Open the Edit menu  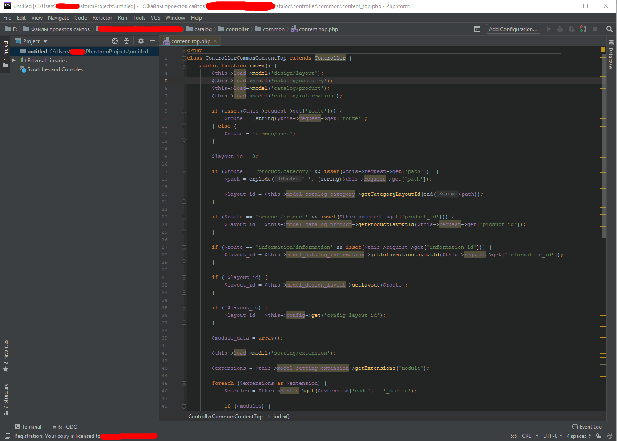pyautogui.click(x=21, y=18)
